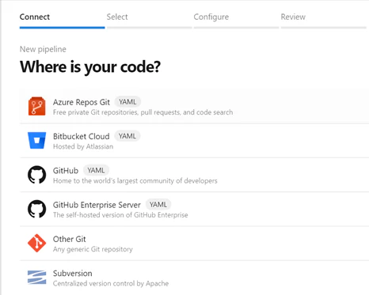Screen dimensions: 369x295
Task: Choose Other Git repository option
Action: click(194, 244)
